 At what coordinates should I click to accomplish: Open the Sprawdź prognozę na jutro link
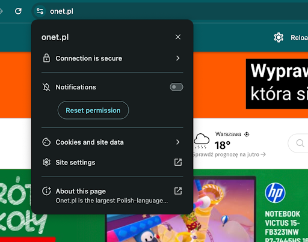click(229, 154)
